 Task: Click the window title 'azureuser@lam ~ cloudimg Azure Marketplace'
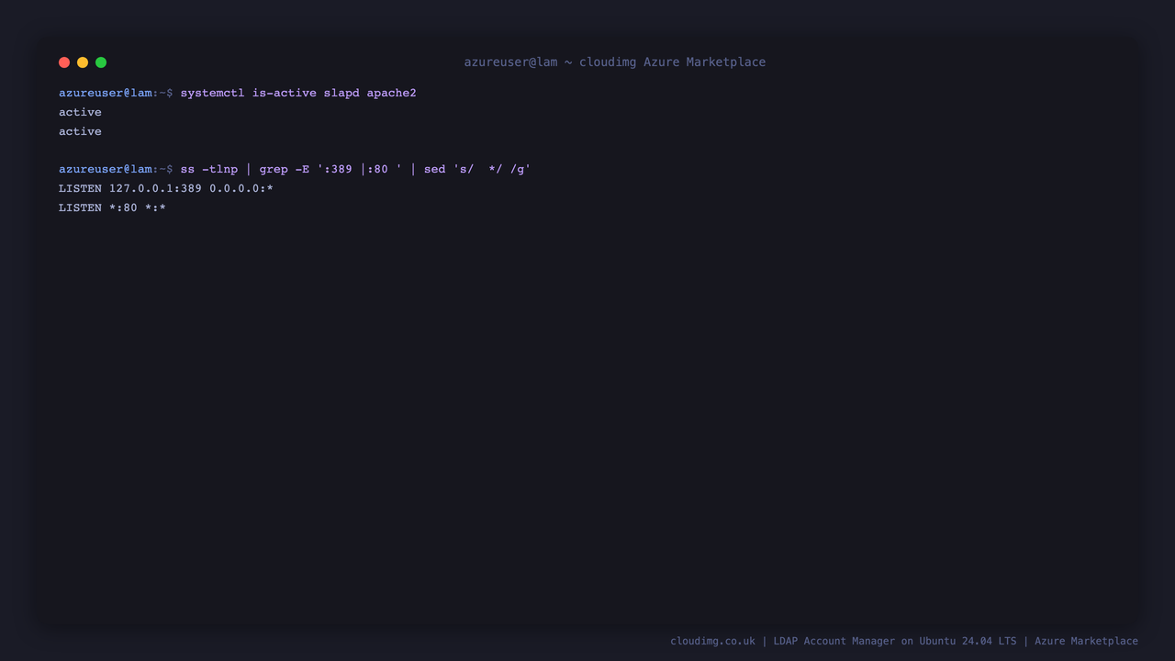tap(614, 62)
